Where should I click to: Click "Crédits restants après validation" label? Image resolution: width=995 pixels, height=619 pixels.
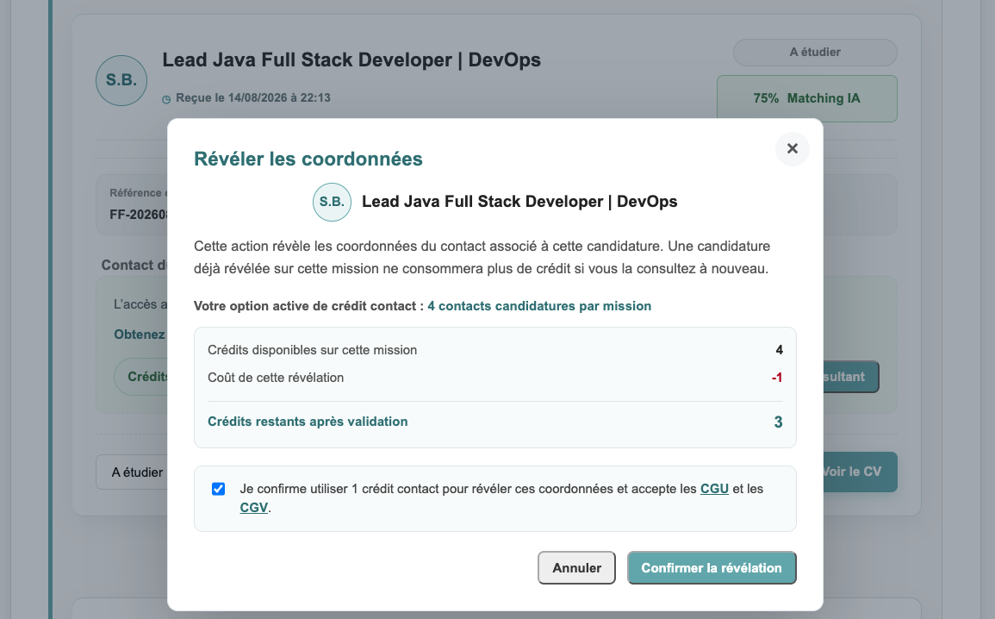pyautogui.click(x=308, y=422)
